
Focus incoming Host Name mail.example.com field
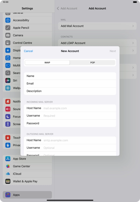coord(70,108)
